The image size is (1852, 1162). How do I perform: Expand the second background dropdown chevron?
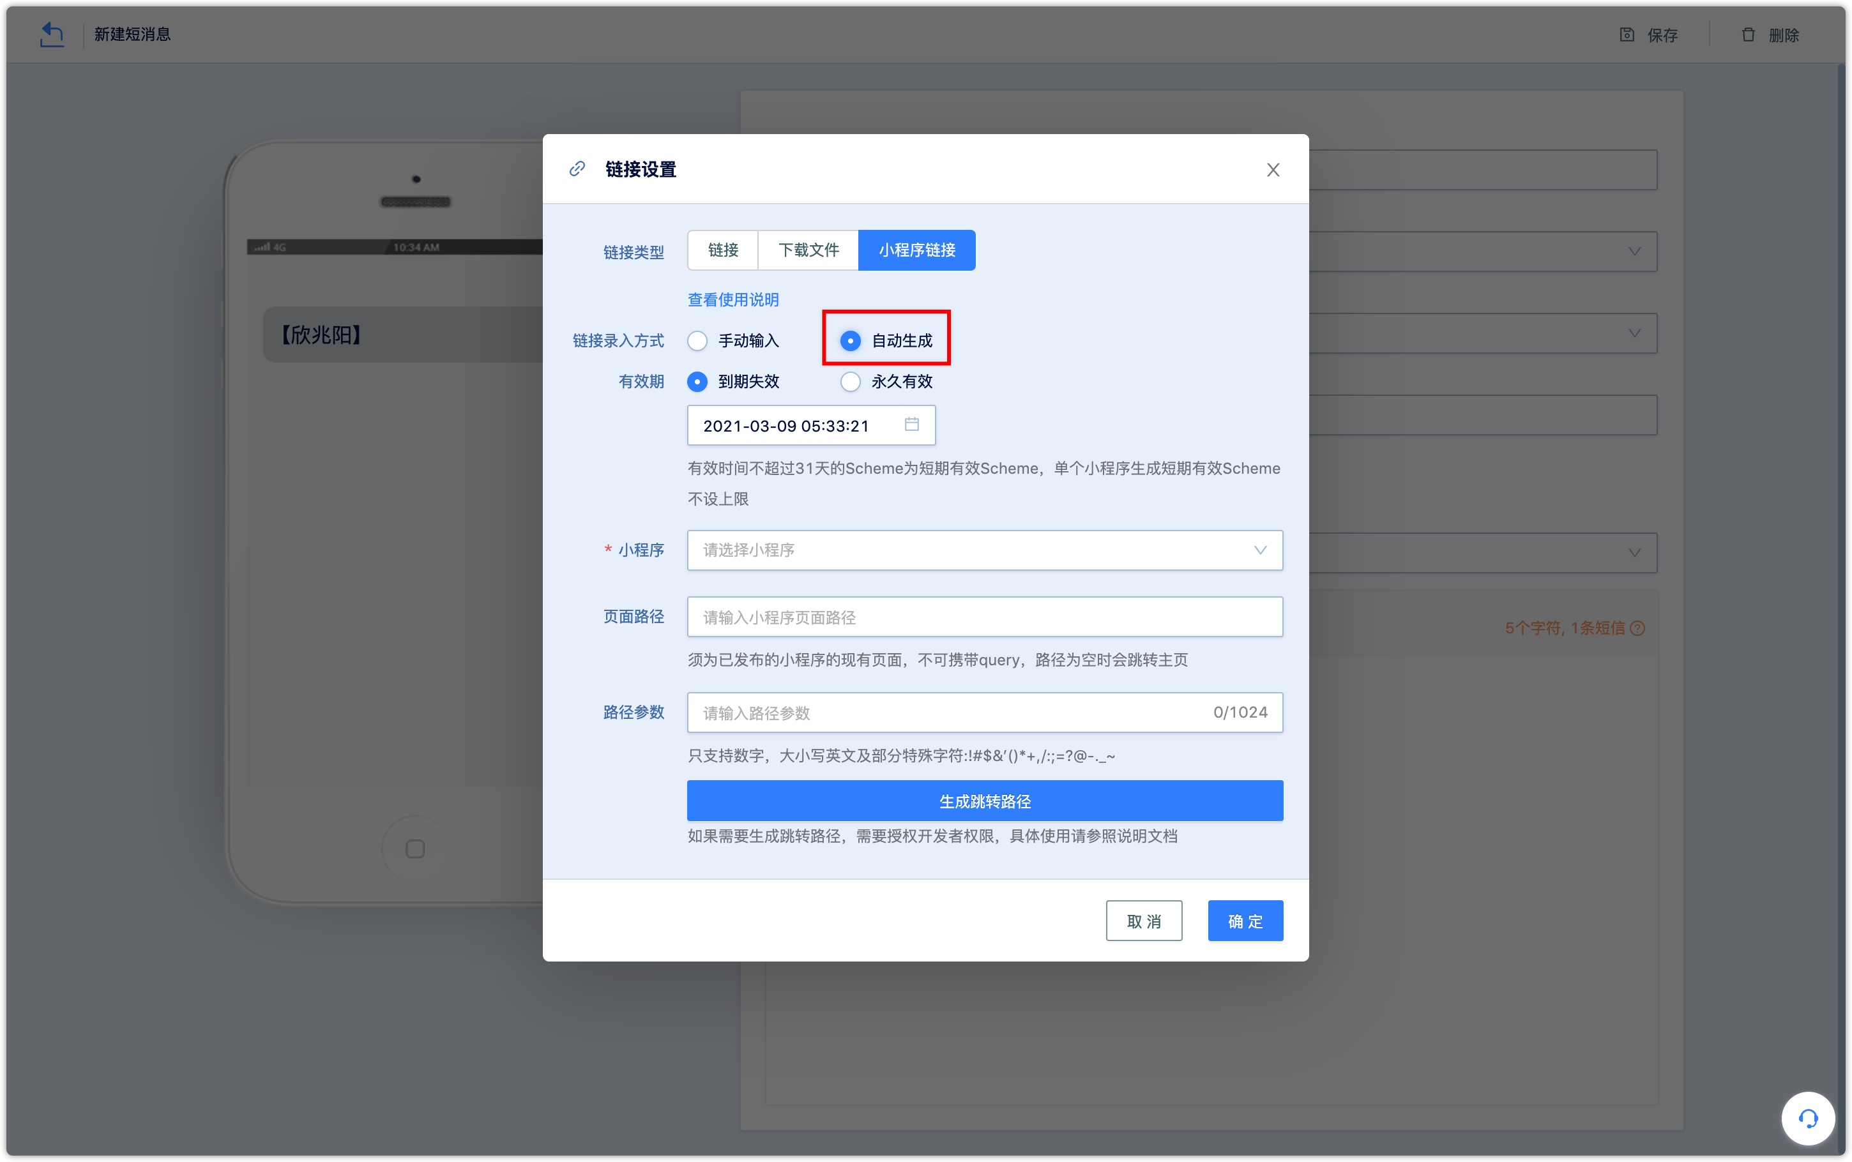click(x=1634, y=333)
